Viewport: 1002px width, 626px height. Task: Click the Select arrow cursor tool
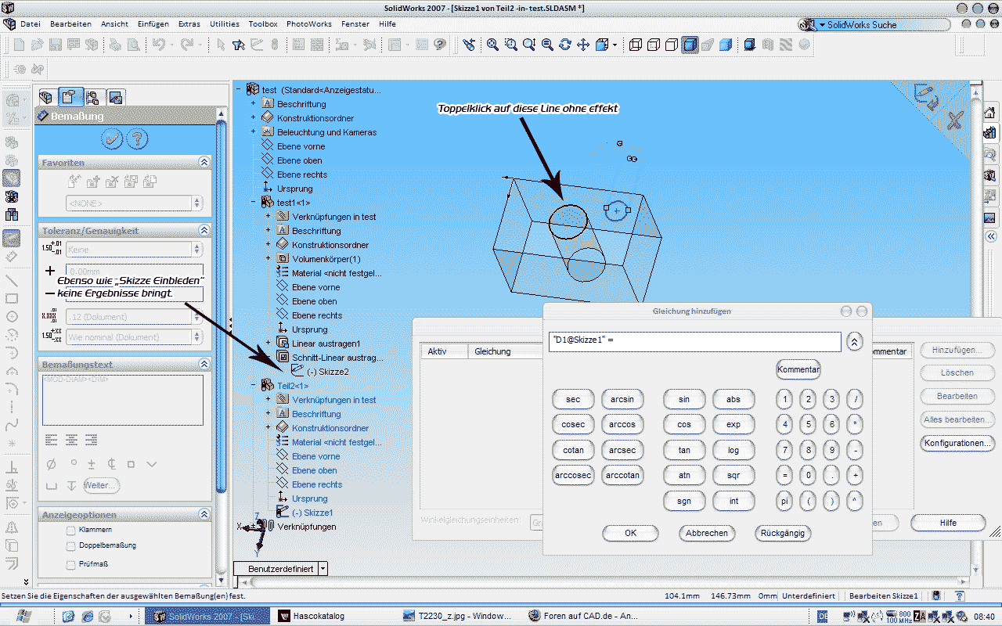[x=222, y=45]
